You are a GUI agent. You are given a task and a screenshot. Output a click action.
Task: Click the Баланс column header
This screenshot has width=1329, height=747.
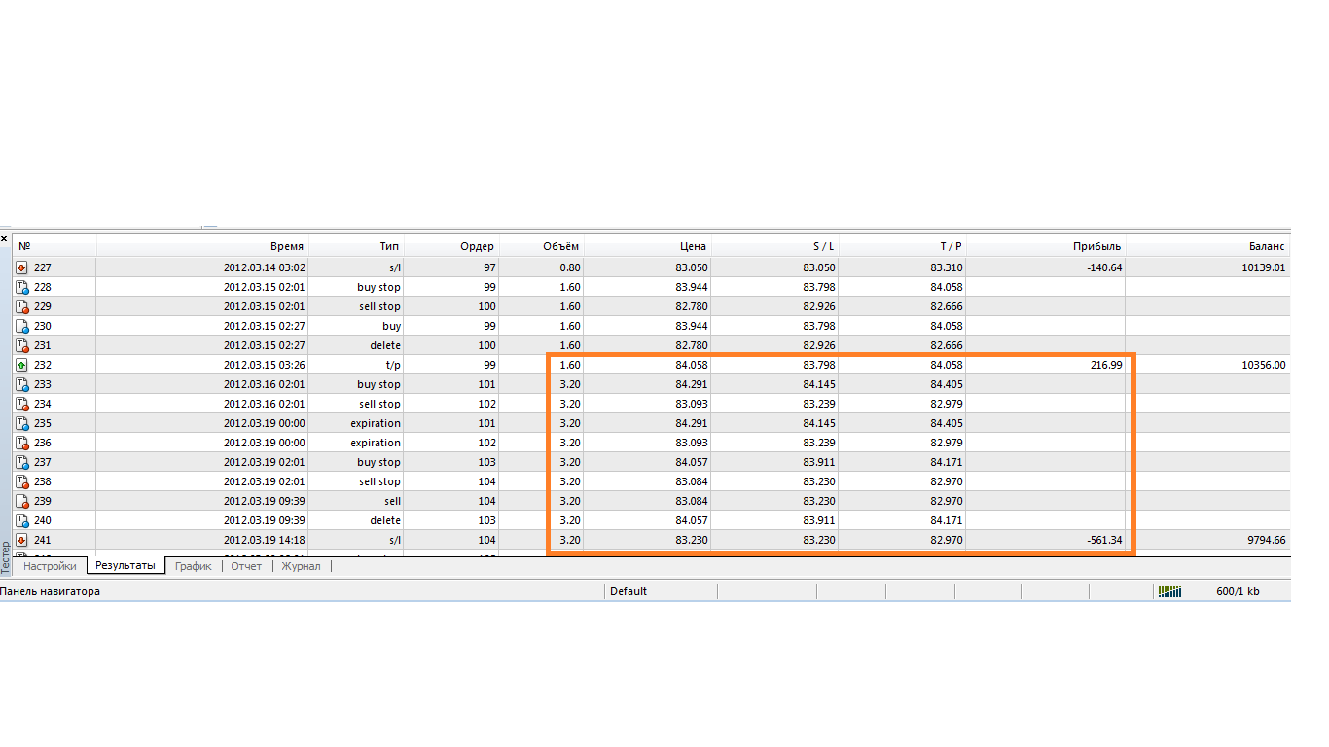pyautogui.click(x=1208, y=246)
